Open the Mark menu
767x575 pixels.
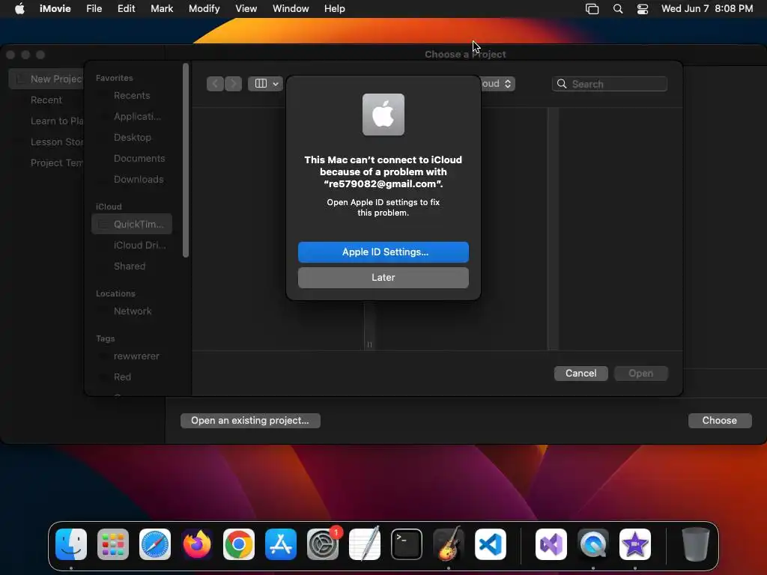tap(162, 9)
